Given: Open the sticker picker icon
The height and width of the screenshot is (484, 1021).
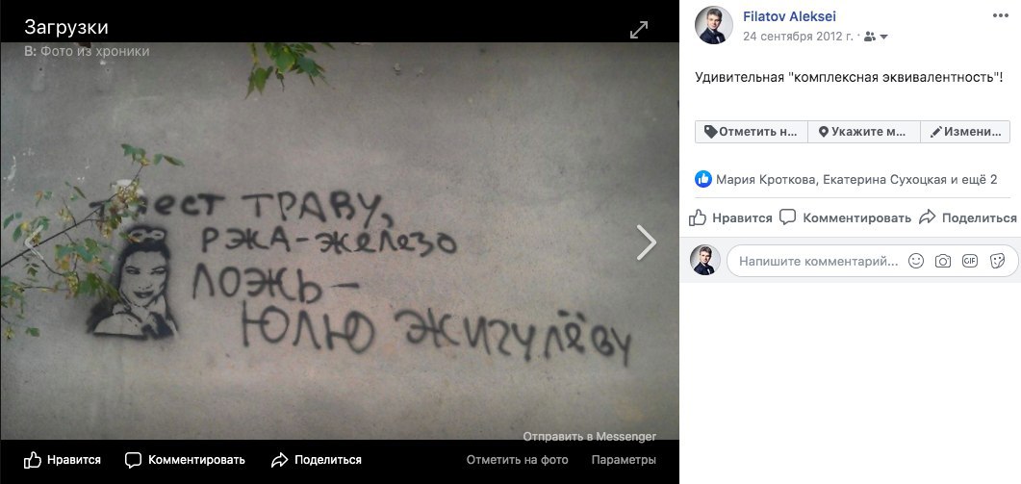Looking at the screenshot, I should [x=996, y=261].
